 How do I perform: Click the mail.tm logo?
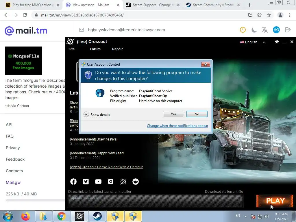26,31
